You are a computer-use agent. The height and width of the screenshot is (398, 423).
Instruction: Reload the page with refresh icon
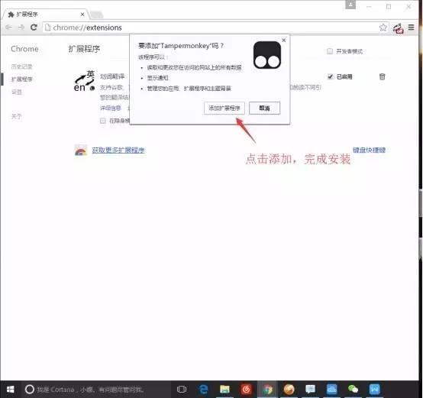click(x=34, y=28)
